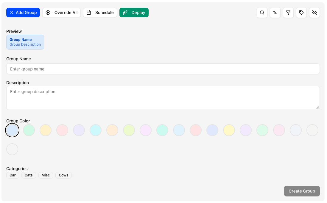The width and height of the screenshot is (327, 203).
Task: Open the sort order icon
Action: (x=275, y=13)
